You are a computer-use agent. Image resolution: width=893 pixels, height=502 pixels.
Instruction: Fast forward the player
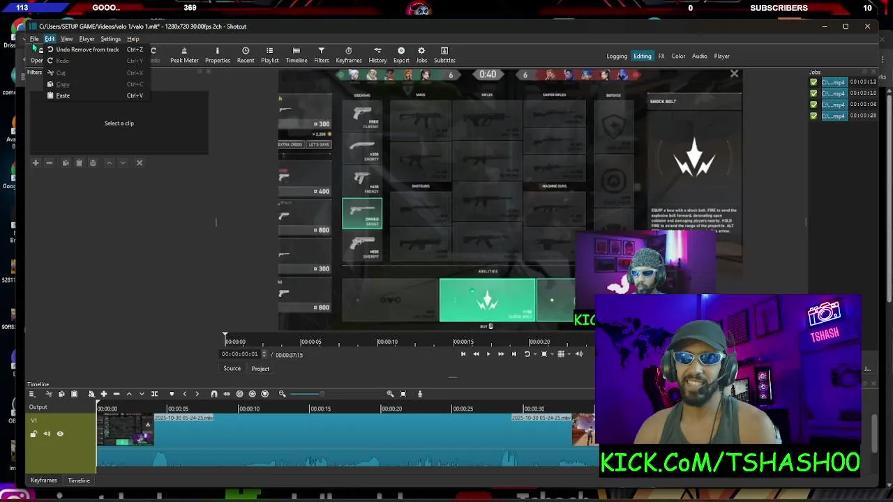pyautogui.click(x=500, y=354)
